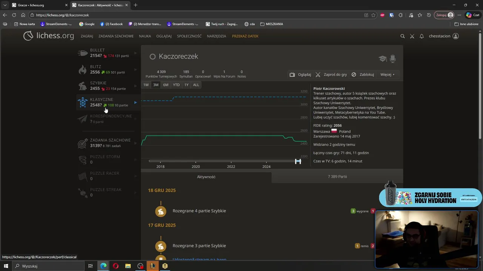Open Rozegrane 3 partie Szybkie entry
The image size is (483, 271).
click(x=199, y=246)
